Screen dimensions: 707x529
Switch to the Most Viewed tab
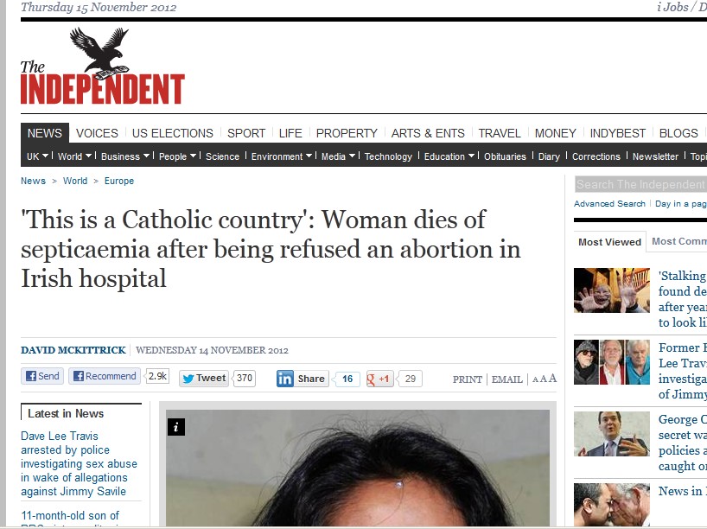(x=609, y=242)
